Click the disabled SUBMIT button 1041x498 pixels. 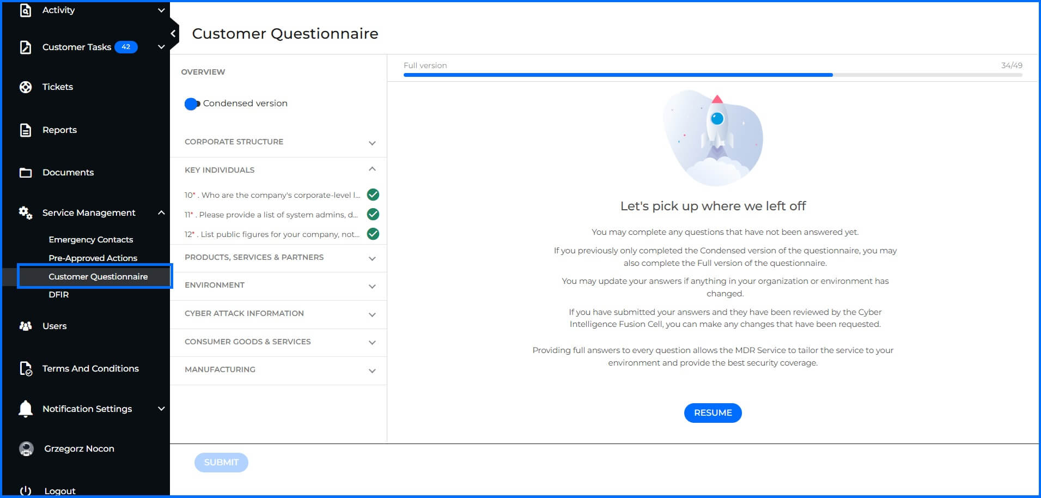pos(221,462)
